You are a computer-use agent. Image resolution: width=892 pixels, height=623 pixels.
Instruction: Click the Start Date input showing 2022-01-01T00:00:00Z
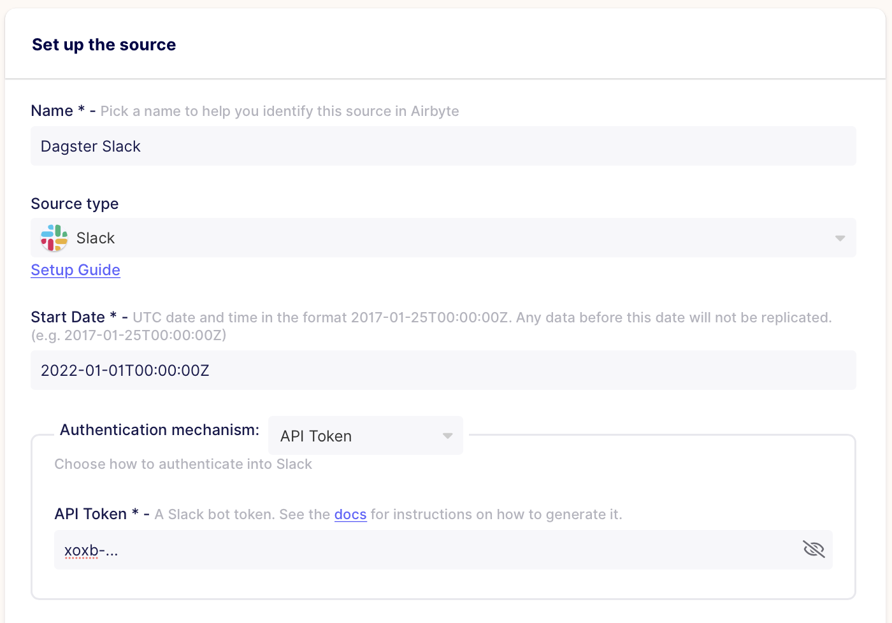click(x=443, y=370)
